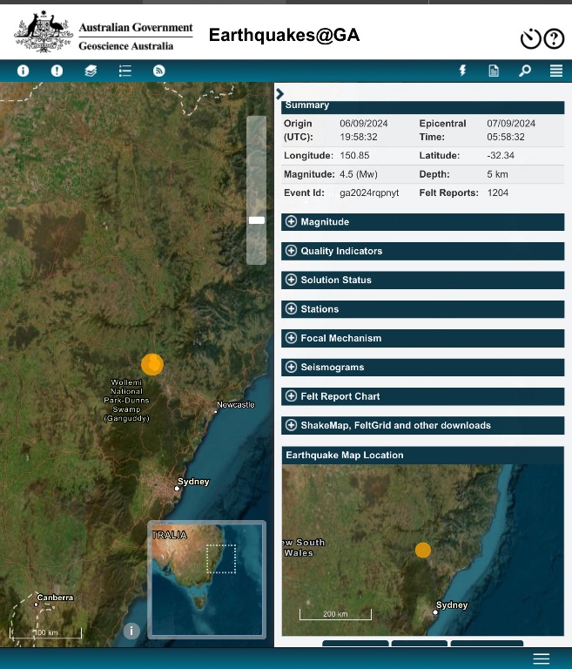This screenshot has height=669, width=572.
Task: Expand the Focal Mechanism section
Action: click(423, 338)
